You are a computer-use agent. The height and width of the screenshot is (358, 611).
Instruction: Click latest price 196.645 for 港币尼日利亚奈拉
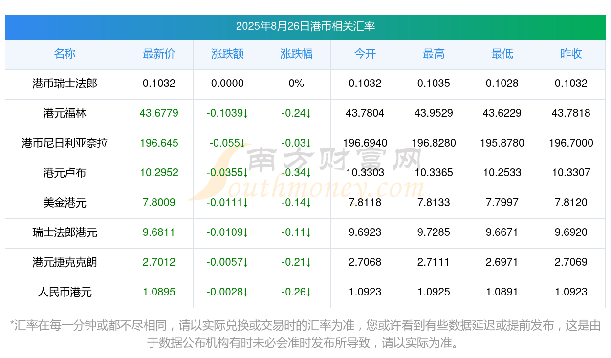(159, 143)
